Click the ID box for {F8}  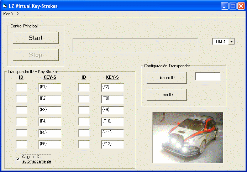pyautogui.click(x=84, y=99)
